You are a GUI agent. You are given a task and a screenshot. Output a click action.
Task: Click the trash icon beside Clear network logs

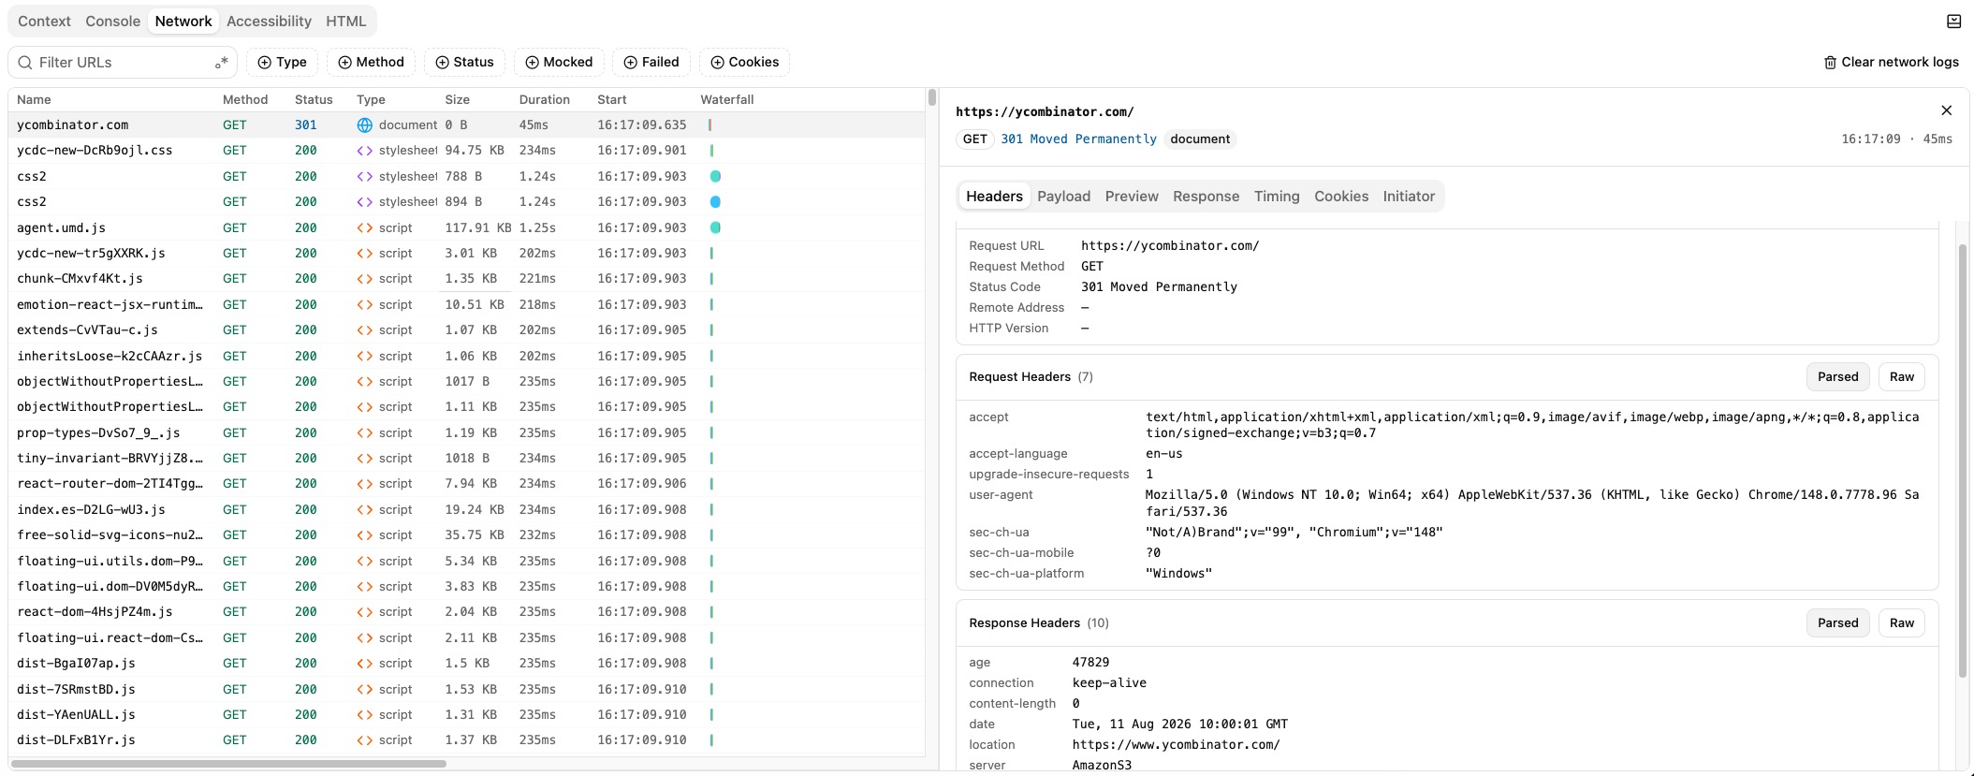click(x=1830, y=63)
